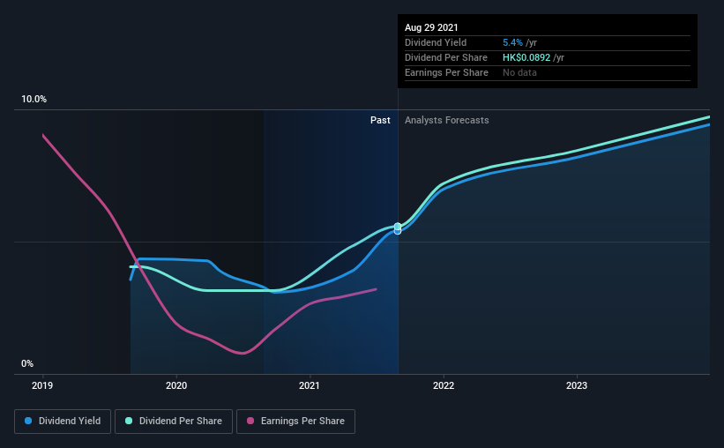This screenshot has height=448, width=724.
Task: Click the blue Dividend Yield legend dot
Action: (x=28, y=421)
